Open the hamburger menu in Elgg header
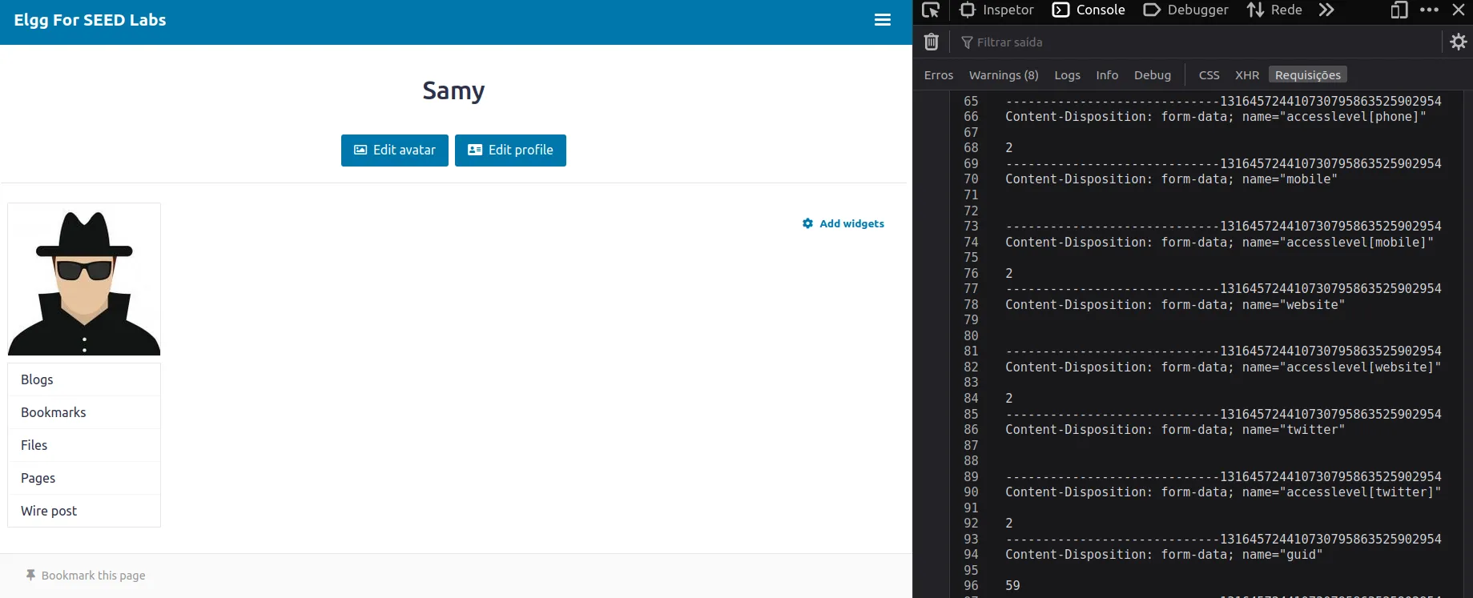The height and width of the screenshot is (598, 1473). coord(882,20)
